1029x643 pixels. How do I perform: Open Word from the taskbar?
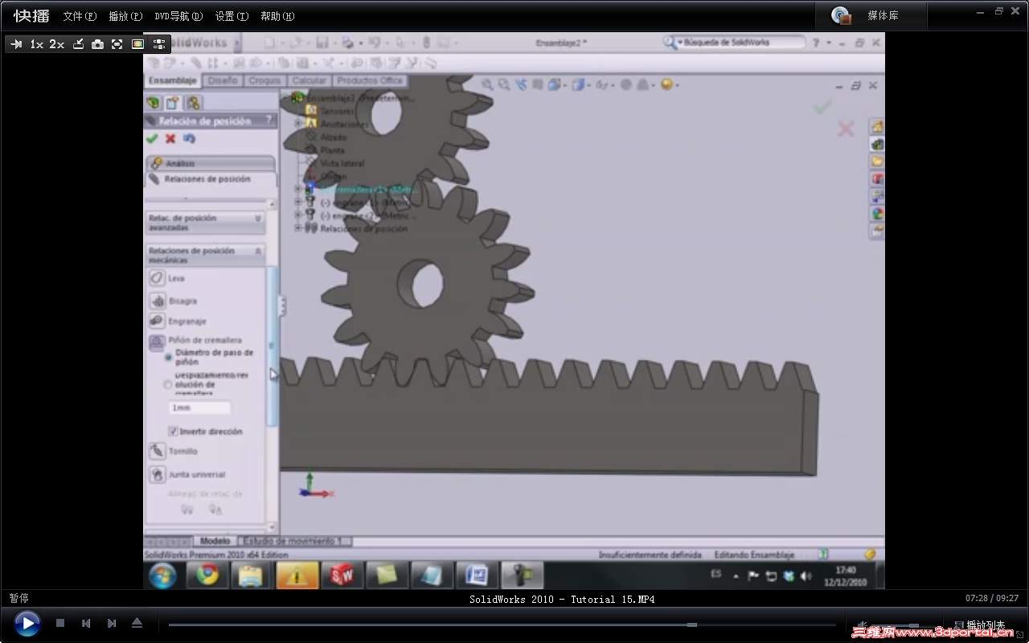point(478,575)
